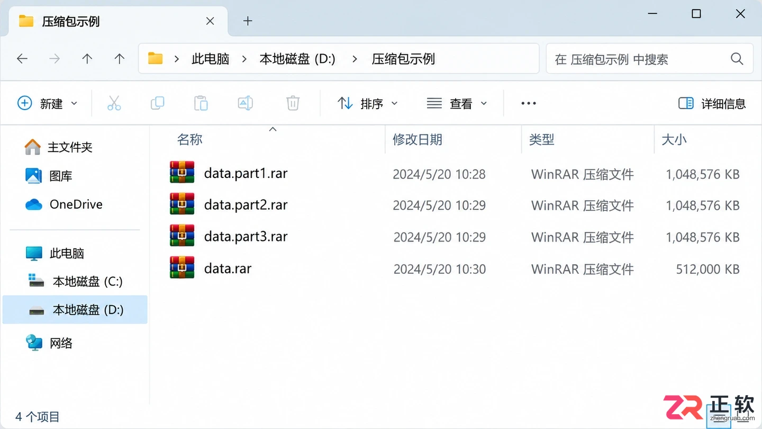Select the WinRAR icon for data.part1.rar

[x=182, y=173]
